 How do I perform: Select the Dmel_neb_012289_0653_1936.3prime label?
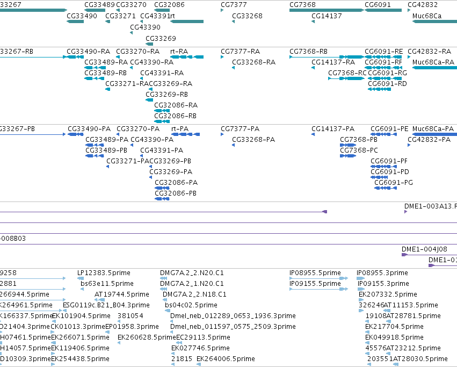click(x=233, y=316)
